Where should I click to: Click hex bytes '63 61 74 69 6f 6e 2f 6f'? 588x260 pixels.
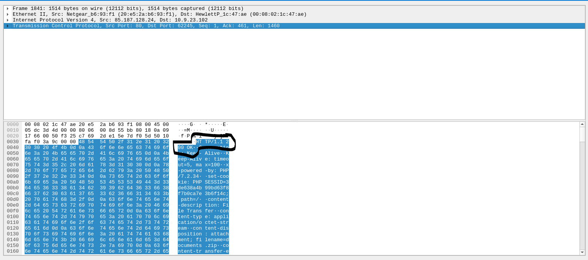59,222
